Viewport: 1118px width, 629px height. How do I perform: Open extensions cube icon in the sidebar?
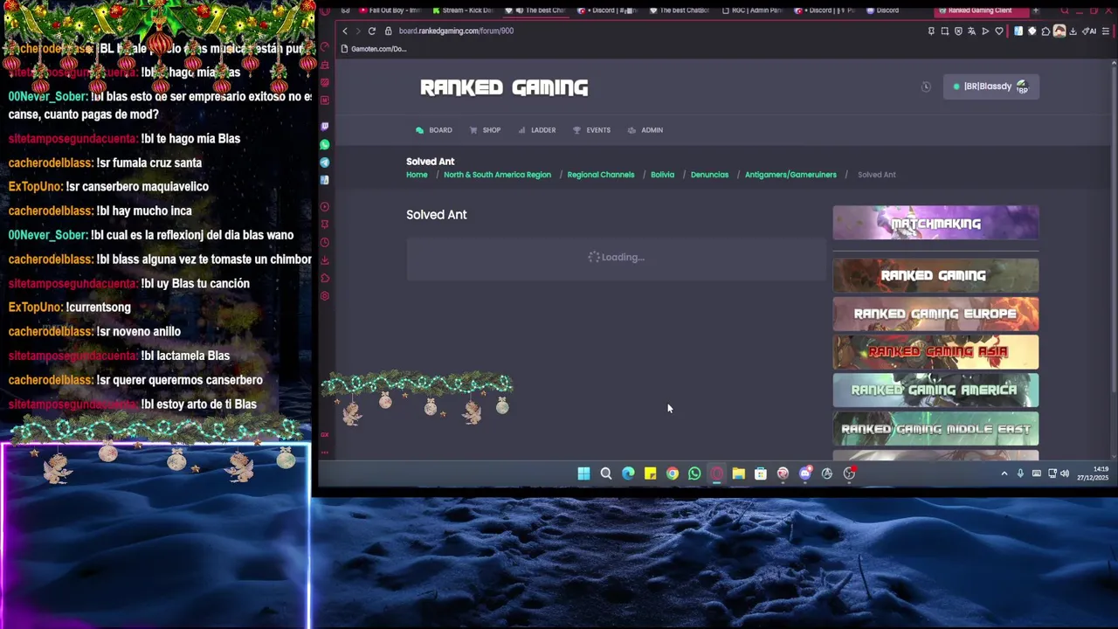pyautogui.click(x=325, y=278)
